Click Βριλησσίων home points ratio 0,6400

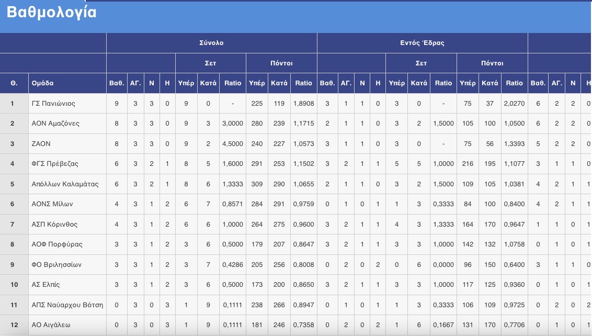coord(514,265)
